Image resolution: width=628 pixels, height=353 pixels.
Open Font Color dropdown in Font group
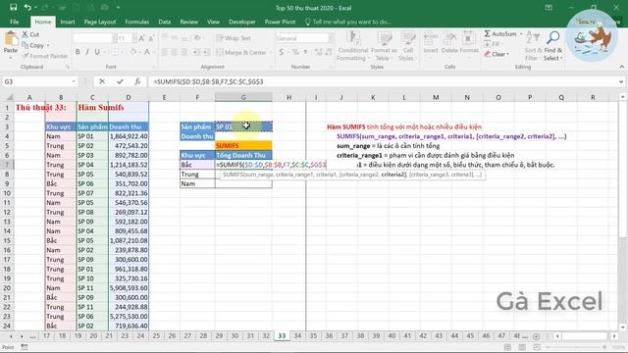(154, 52)
